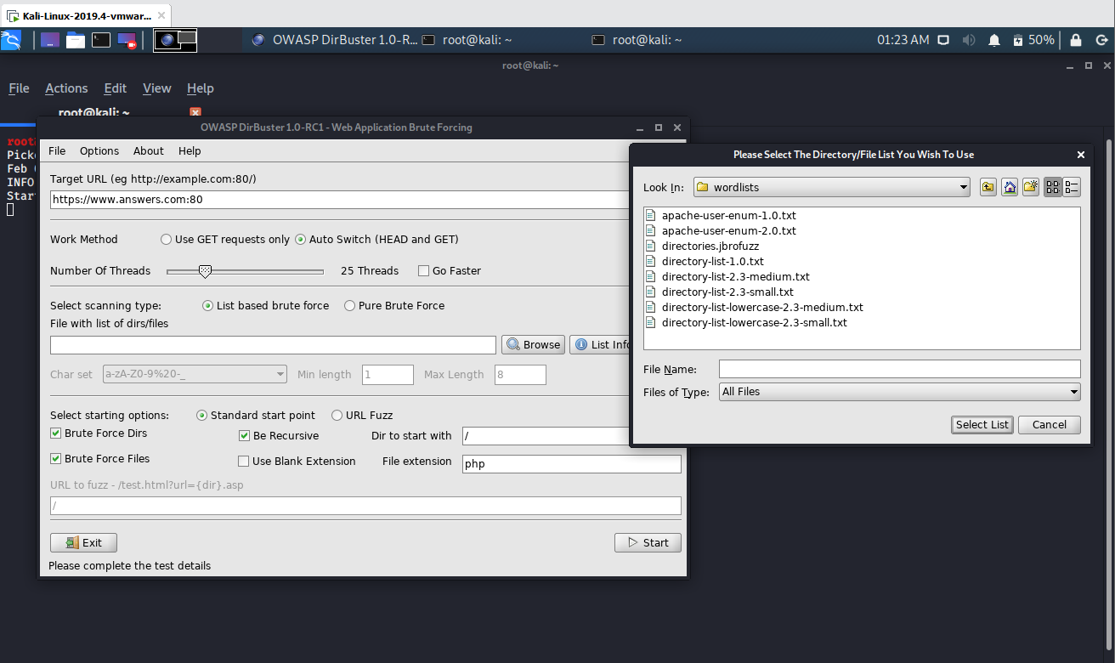Cancel the wordlist file dialog

click(1050, 425)
